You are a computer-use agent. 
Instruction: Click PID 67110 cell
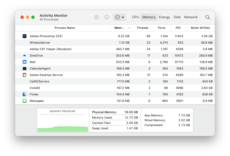tap(179, 62)
